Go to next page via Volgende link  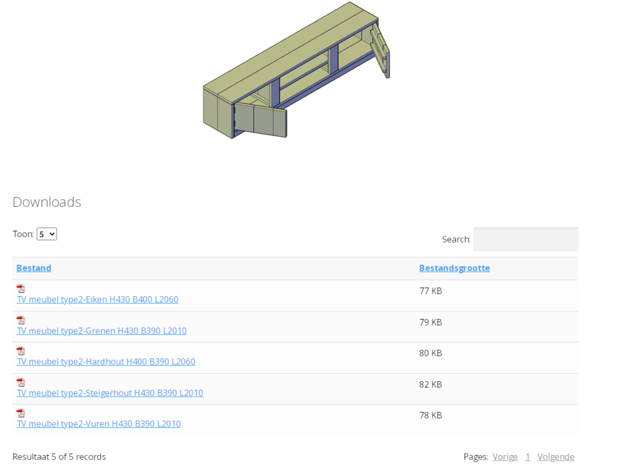coord(556,456)
